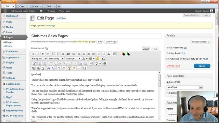The image size is (219, 123).
Task: Click the View Page button below the title
Action: (x=111, y=42)
